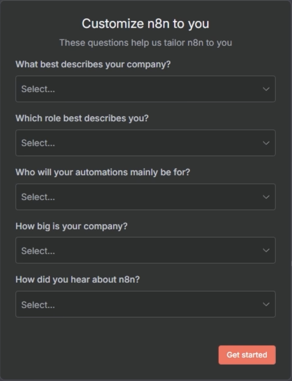
Task: Click the chevron arrow for company size
Action: click(x=266, y=251)
